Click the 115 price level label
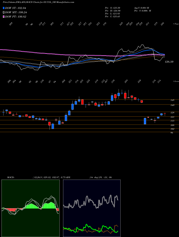This screenshot has height=237, width=179. [172, 121]
